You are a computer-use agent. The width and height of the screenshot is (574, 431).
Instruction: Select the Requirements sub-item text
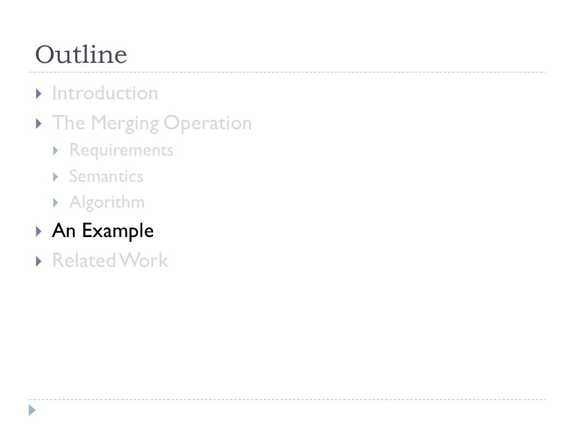(121, 150)
